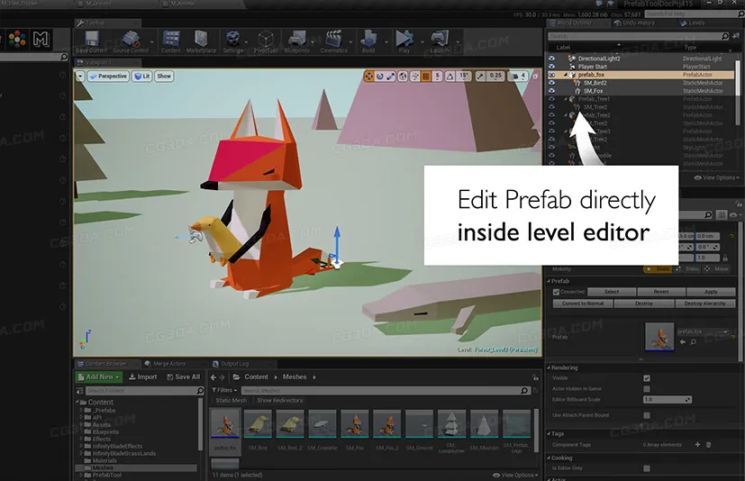This screenshot has height=481, width=745.
Task: Open the viewport options arrow dropdown
Action: [x=80, y=76]
